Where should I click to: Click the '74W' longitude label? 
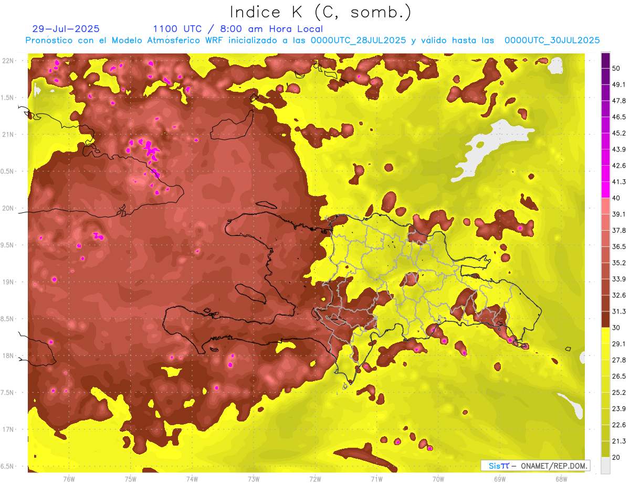click(x=192, y=479)
